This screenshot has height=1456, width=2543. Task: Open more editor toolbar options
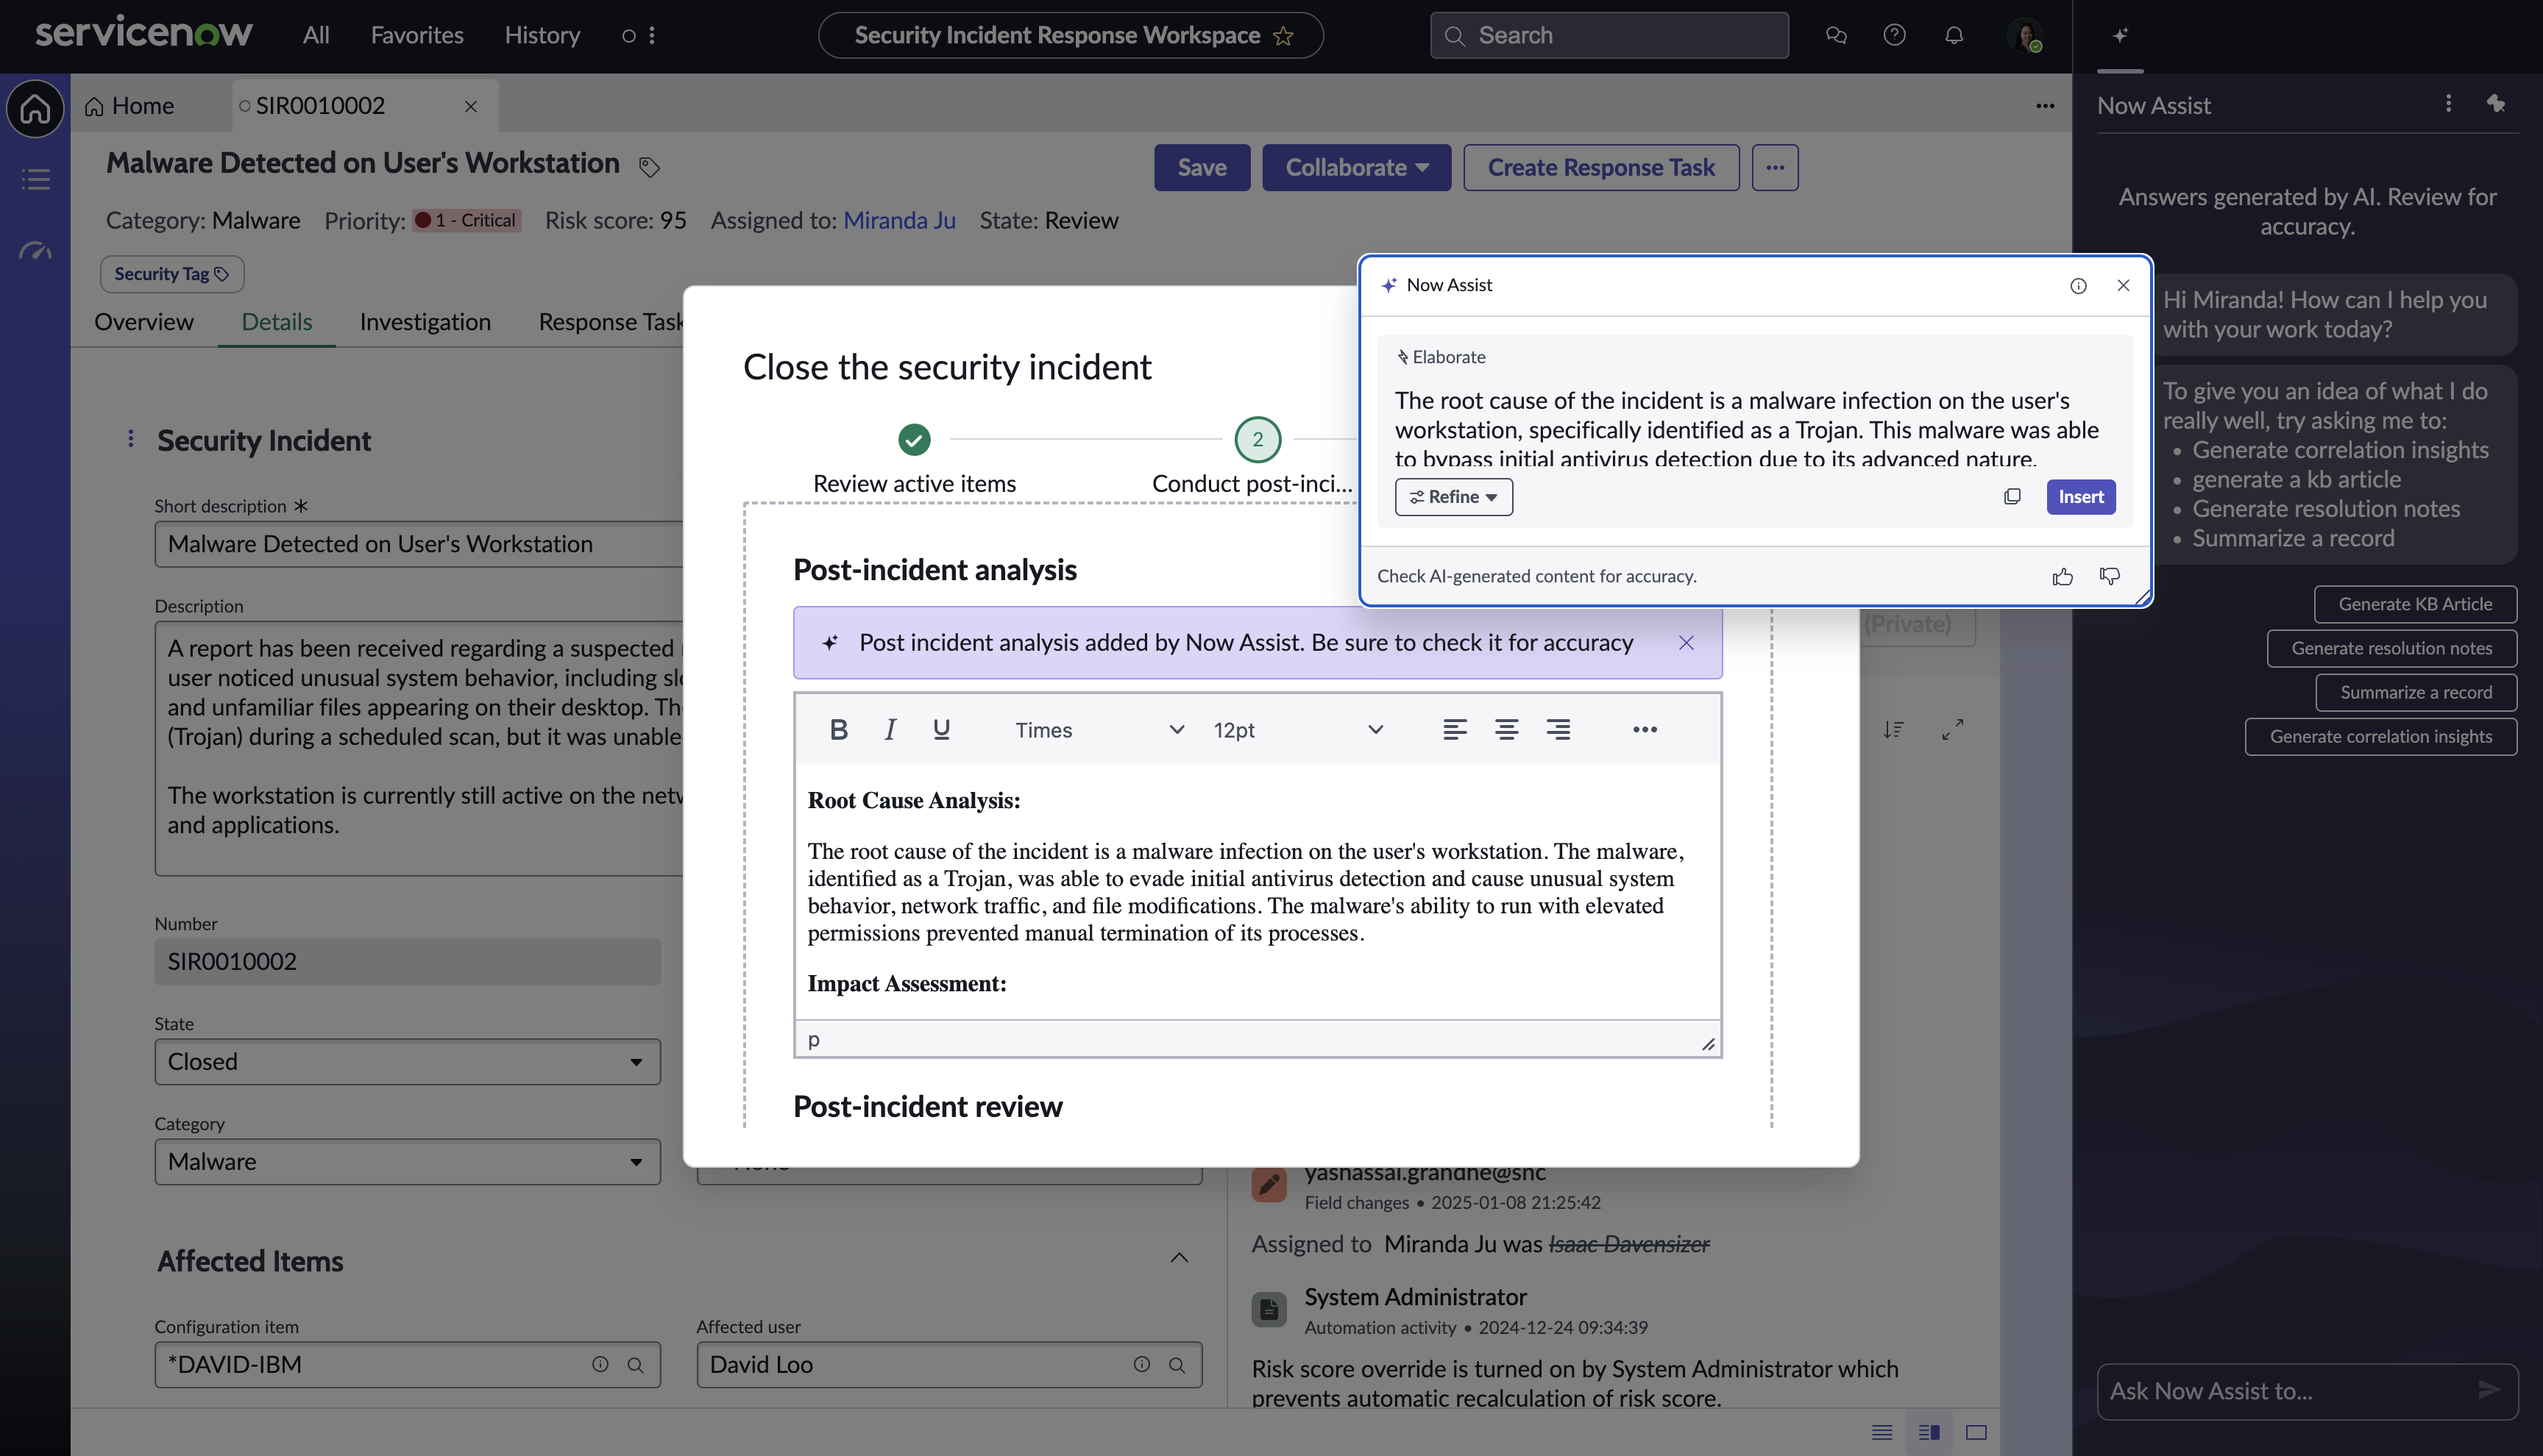[x=1645, y=730]
